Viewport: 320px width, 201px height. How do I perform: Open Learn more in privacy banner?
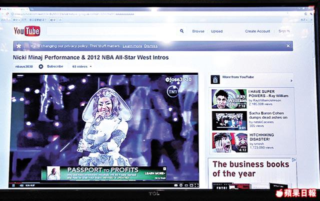coord(132,46)
